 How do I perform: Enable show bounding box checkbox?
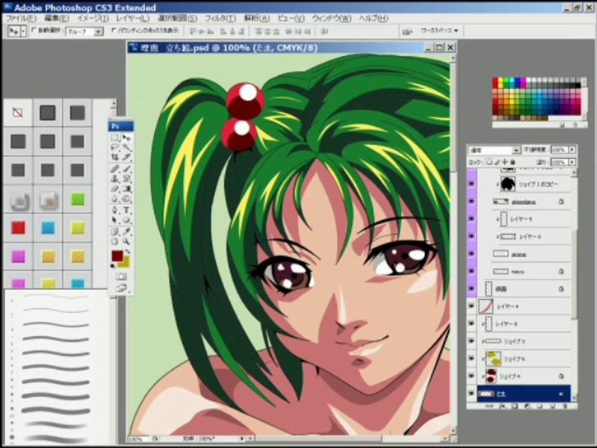114,30
